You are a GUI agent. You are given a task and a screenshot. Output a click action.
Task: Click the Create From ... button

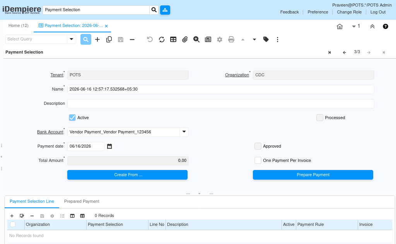(x=127, y=175)
